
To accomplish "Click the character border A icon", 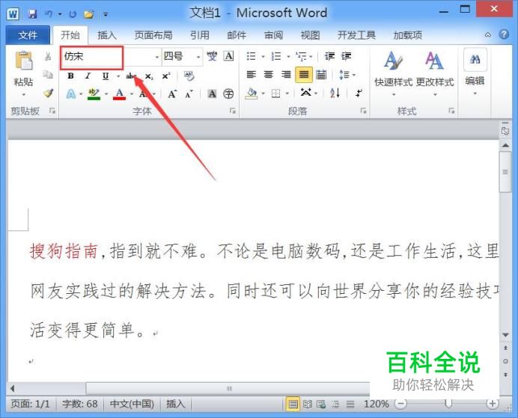I will tap(228, 56).
